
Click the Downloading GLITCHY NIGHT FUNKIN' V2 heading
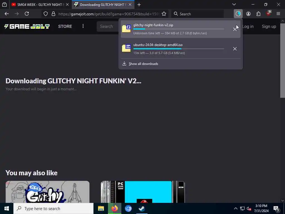point(73,81)
